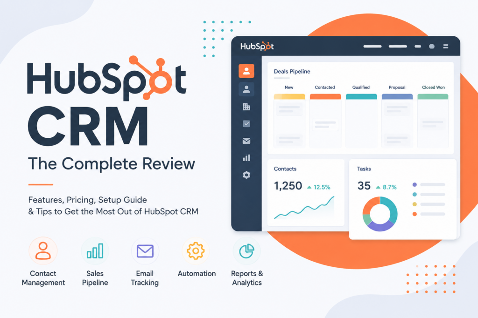The height and width of the screenshot is (318, 478).
Task: Click the HubSpot logo in dashboard header
Action: tap(257, 46)
